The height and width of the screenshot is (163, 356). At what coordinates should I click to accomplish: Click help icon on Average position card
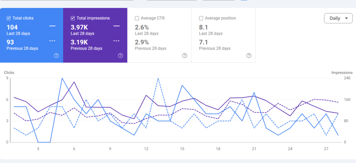(249, 56)
